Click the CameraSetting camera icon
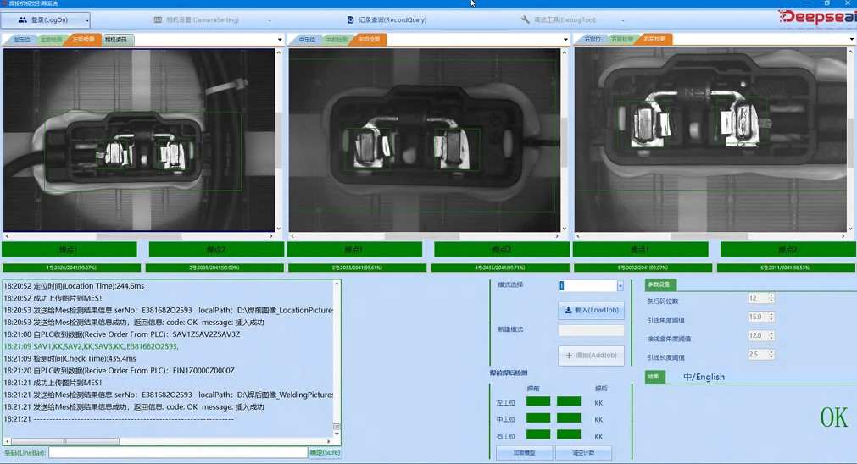This screenshot has width=857, height=464. coord(158,19)
